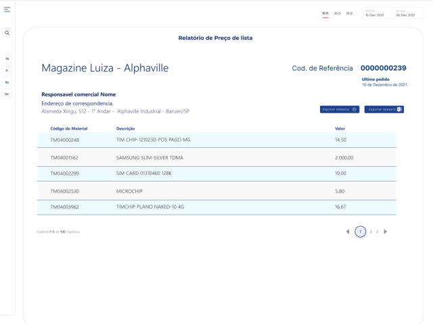Screen dimensions: 433x324
Task: Open the 'Fi' sidebar shortcut
Action: click(7, 70)
